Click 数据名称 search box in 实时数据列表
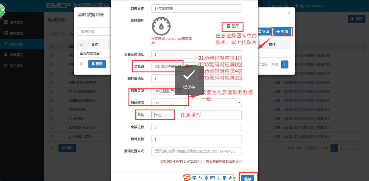 [x=94, y=32]
